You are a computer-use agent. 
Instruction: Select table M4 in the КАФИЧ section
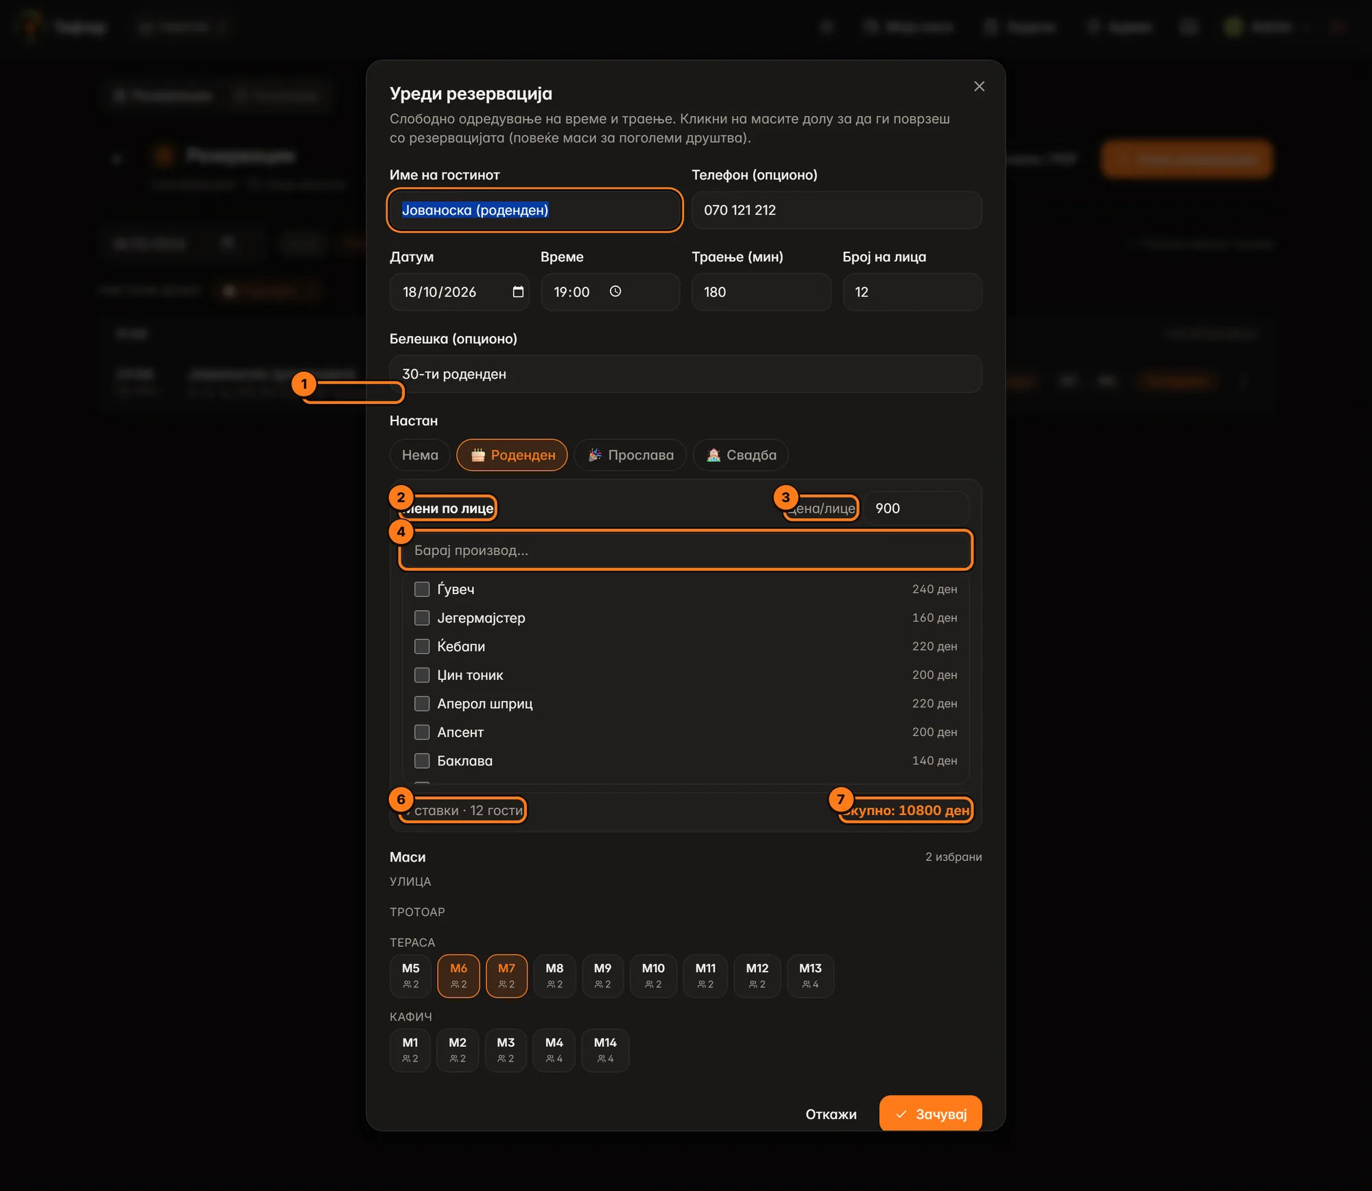pyautogui.click(x=554, y=1050)
